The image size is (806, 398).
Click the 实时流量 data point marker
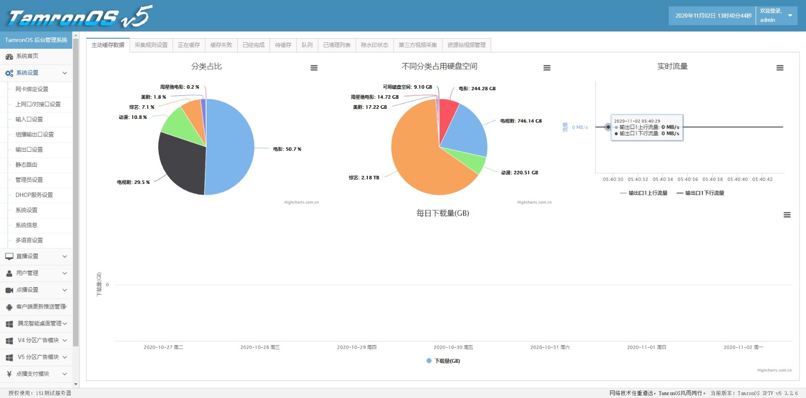coord(608,127)
